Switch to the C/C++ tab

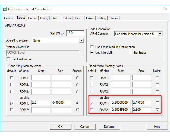67,18
